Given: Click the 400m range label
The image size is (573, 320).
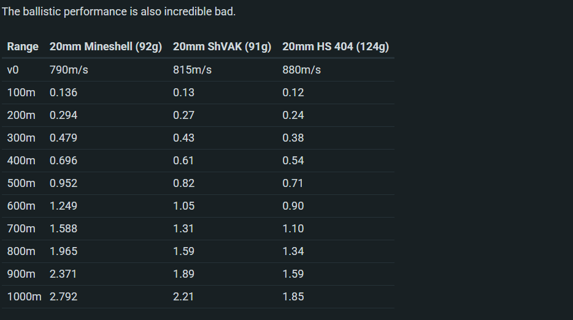Looking at the screenshot, I should pyautogui.click(x=21, y=161).
